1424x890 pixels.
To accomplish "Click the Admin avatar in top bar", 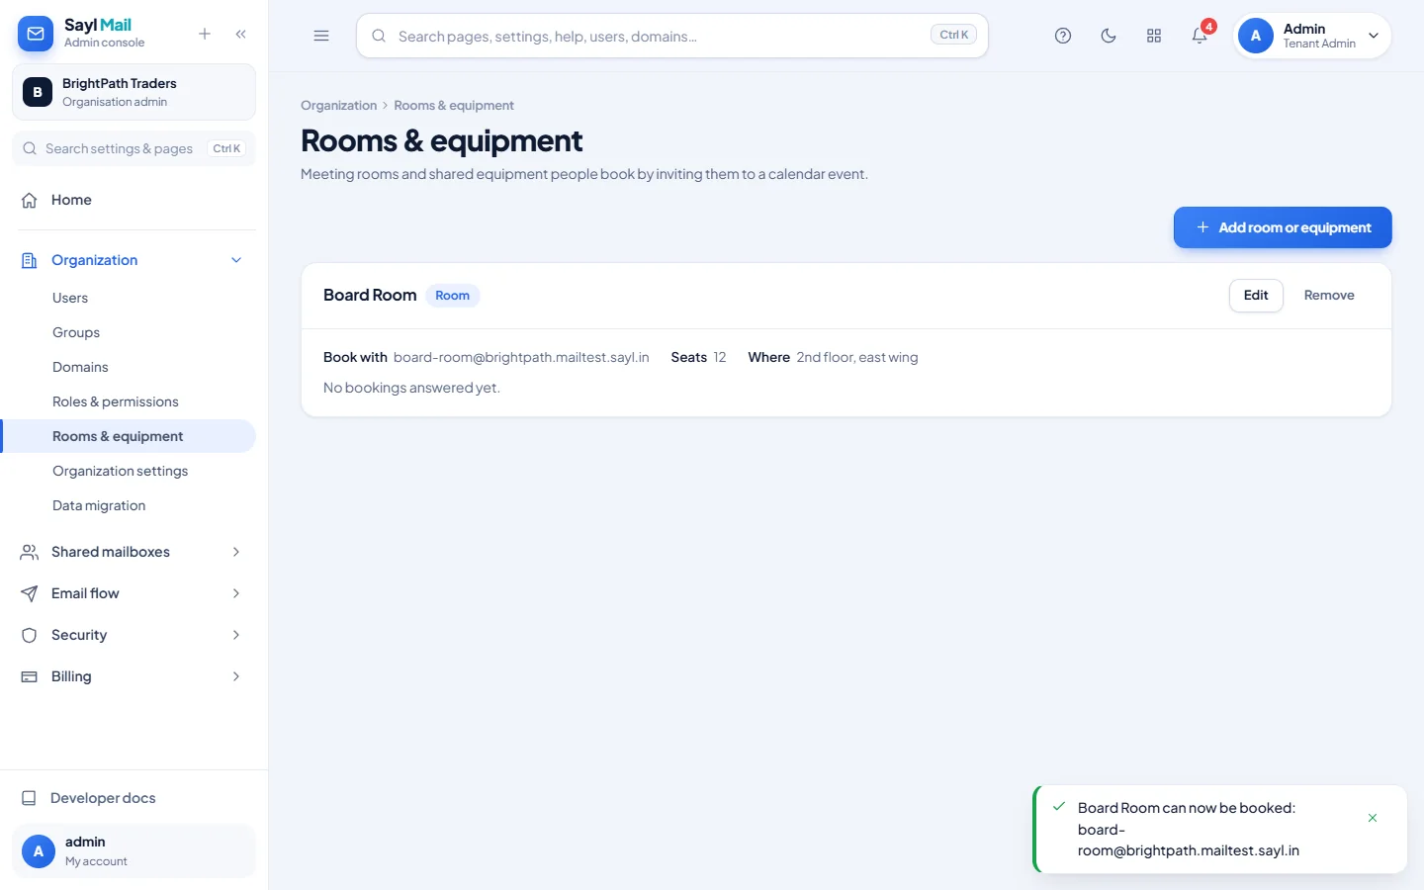I will pos(1256,36).
